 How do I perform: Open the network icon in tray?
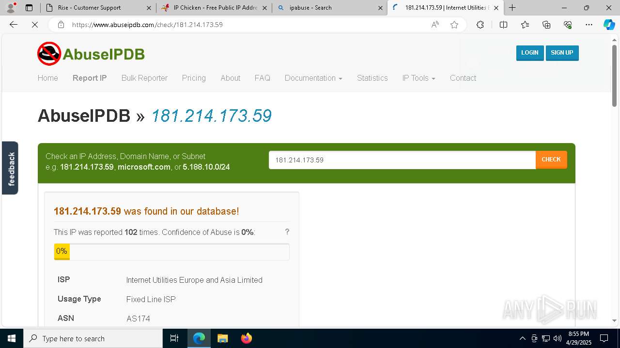coord(546,338)
